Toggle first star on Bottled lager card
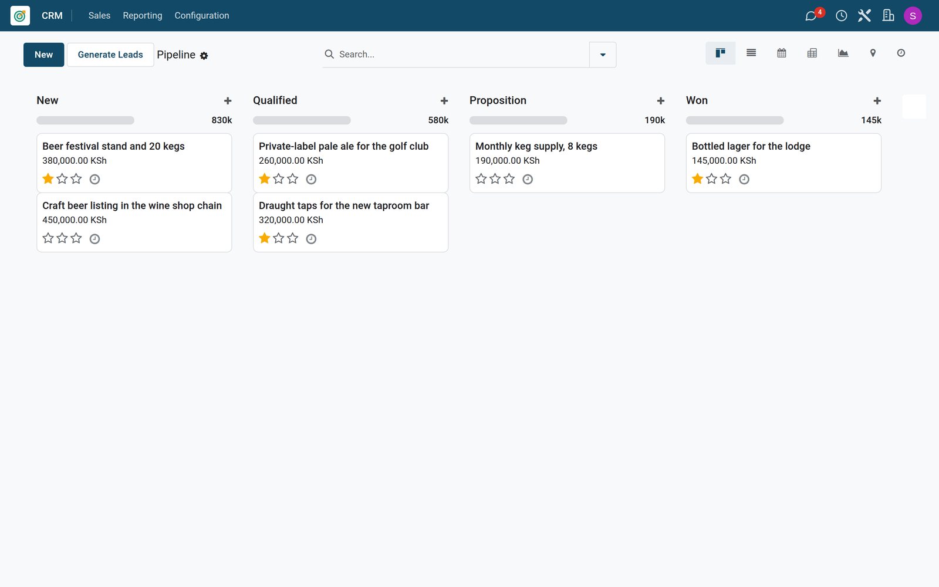 698,178
